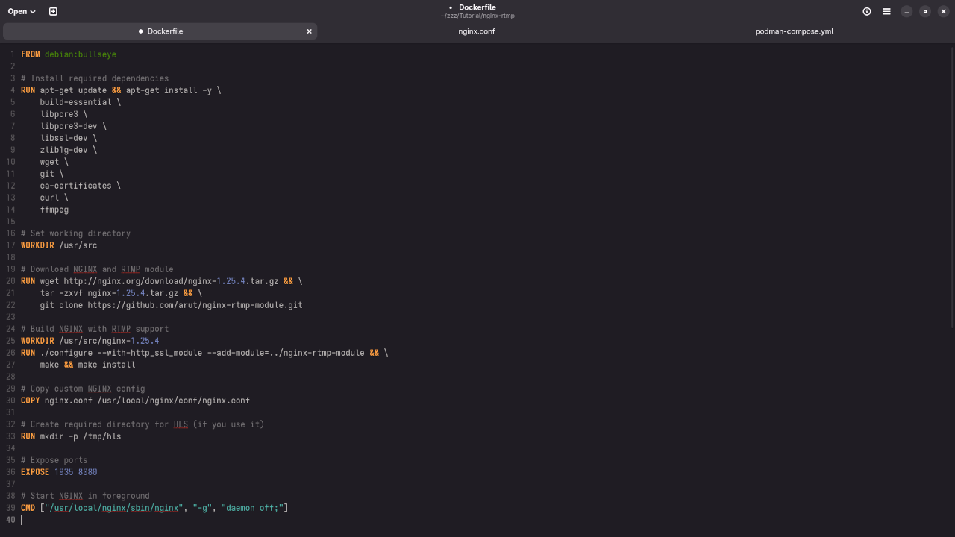Screen dimensions: 955x537
Task: Click the 'ffmpeg' dependency line
Action: (x=54, y=210)
